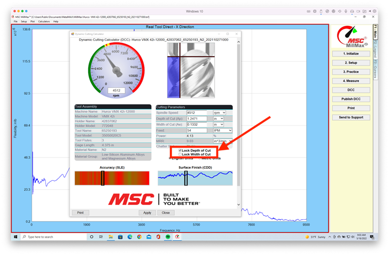Image resolution: width=389 pixels, height=255 pixels.
Task: Open the MRR in^3/min units dropdown
Action: pos(222,141)
